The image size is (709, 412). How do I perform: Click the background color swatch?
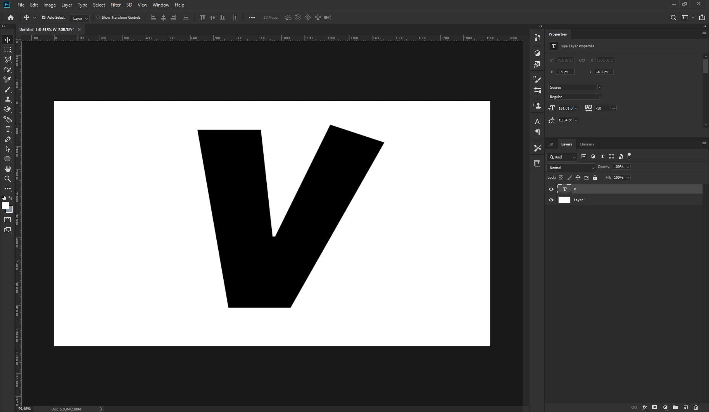pos(11,210)
